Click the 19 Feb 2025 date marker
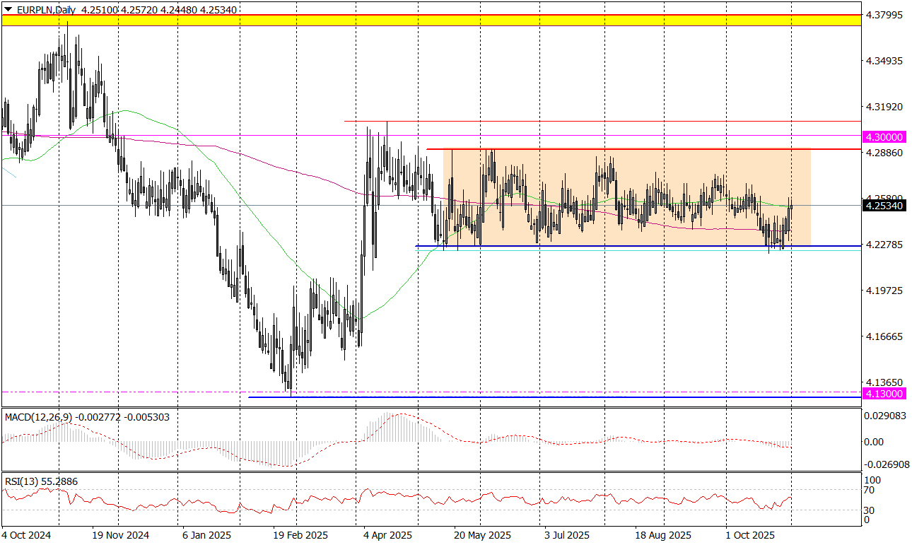Viewport: 912px width, 545px height. 300,536
